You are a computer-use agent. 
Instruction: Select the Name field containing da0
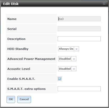79,19
